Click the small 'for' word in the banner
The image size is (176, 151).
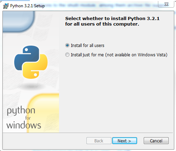click(x=28, y=118)
